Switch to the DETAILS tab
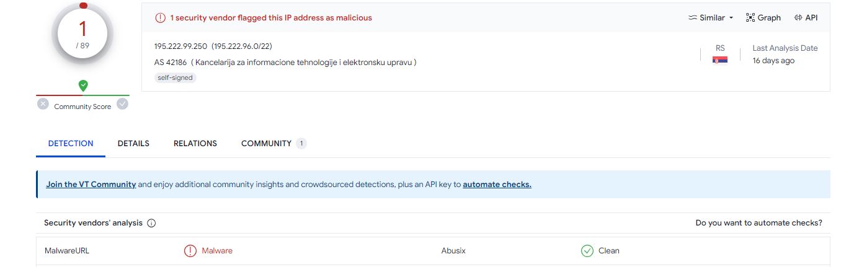The width and height of the screenshot is (841, 267). coord(133,143)
